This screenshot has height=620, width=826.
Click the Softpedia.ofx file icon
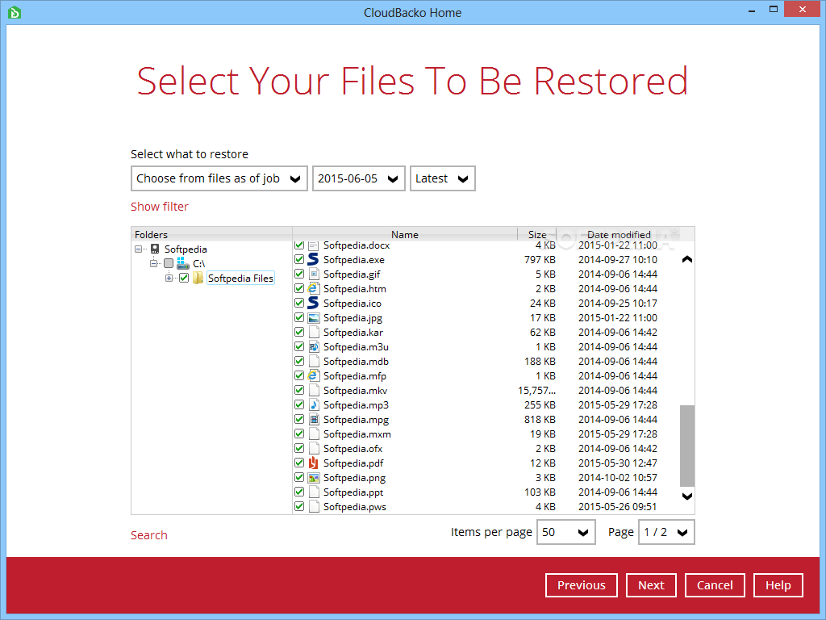coord(314,449)
